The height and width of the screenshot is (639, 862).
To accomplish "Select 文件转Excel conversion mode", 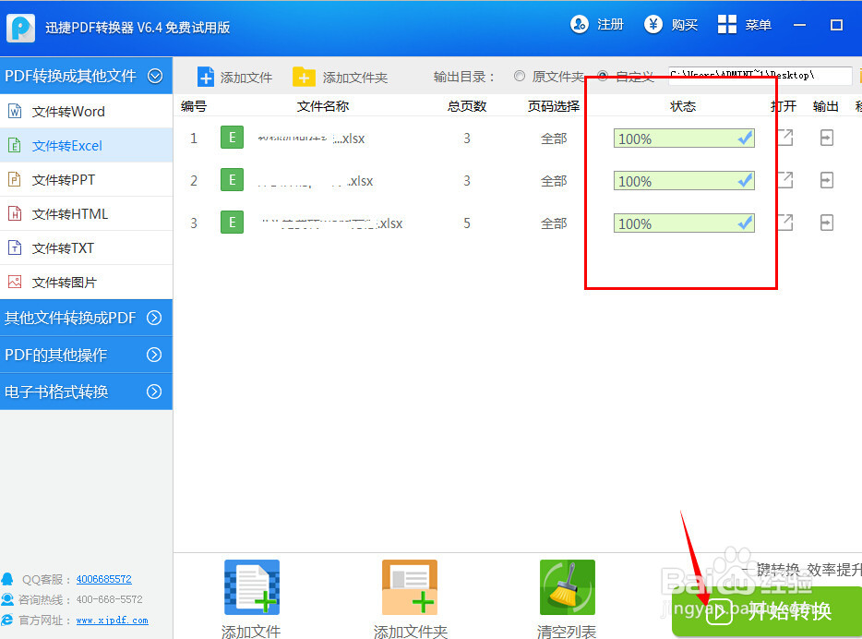I will pyautogui.click(x=87, y=146).
